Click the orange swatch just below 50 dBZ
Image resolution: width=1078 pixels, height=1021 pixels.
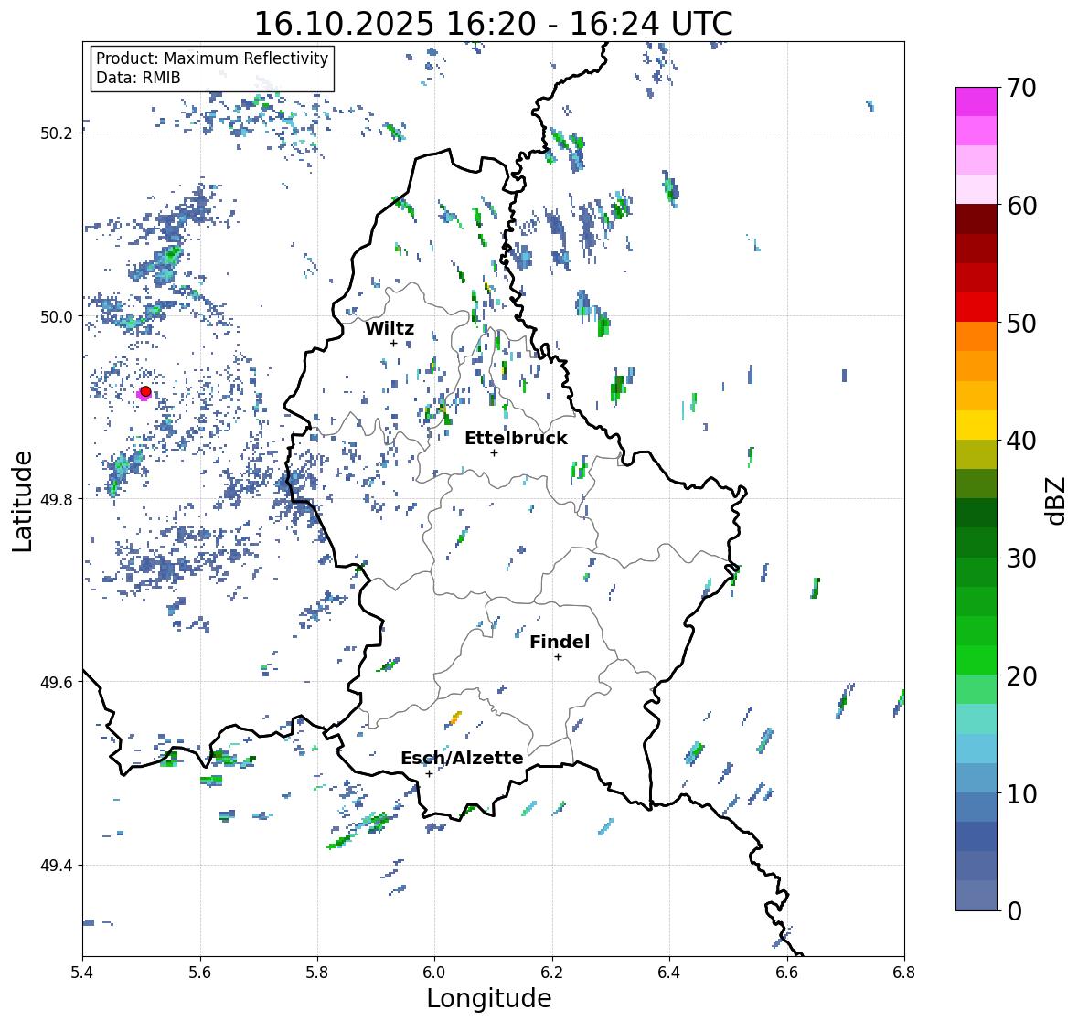(977, 336)
